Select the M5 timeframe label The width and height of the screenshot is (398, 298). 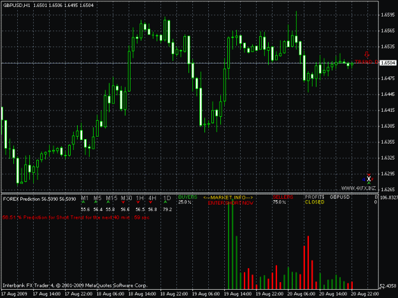coord(97,198)
